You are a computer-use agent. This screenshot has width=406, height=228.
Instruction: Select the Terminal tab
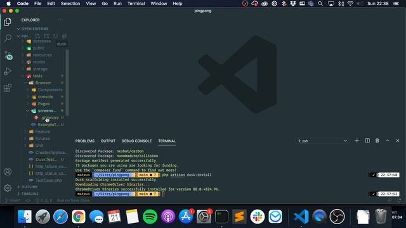[x=167, y=141]
